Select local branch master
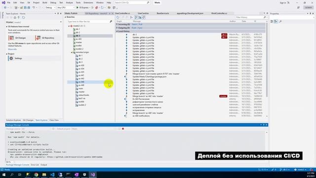Image resolution: width=316 pixels, height=178 pixels. coord(79,43)
